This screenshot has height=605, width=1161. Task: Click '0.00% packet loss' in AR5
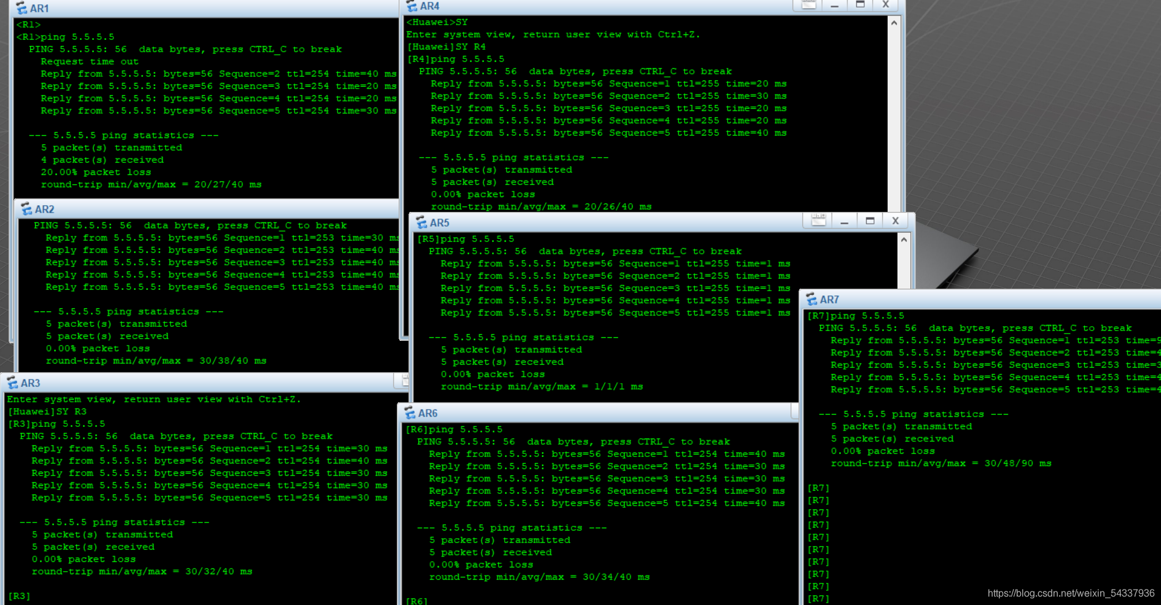click(493, 374)
